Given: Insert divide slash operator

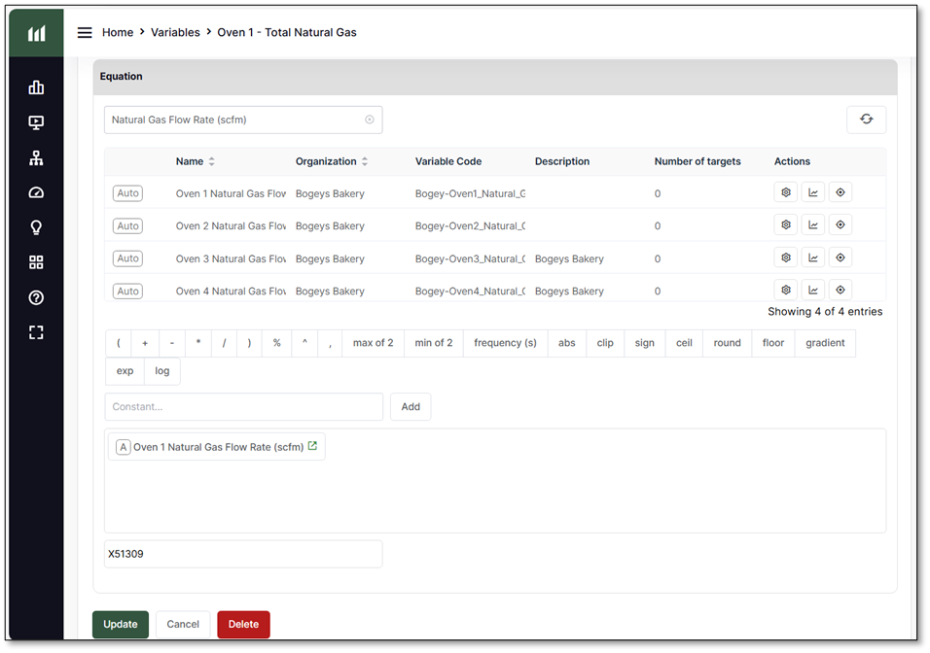Looking at the screenshot, I should point(224,343).
